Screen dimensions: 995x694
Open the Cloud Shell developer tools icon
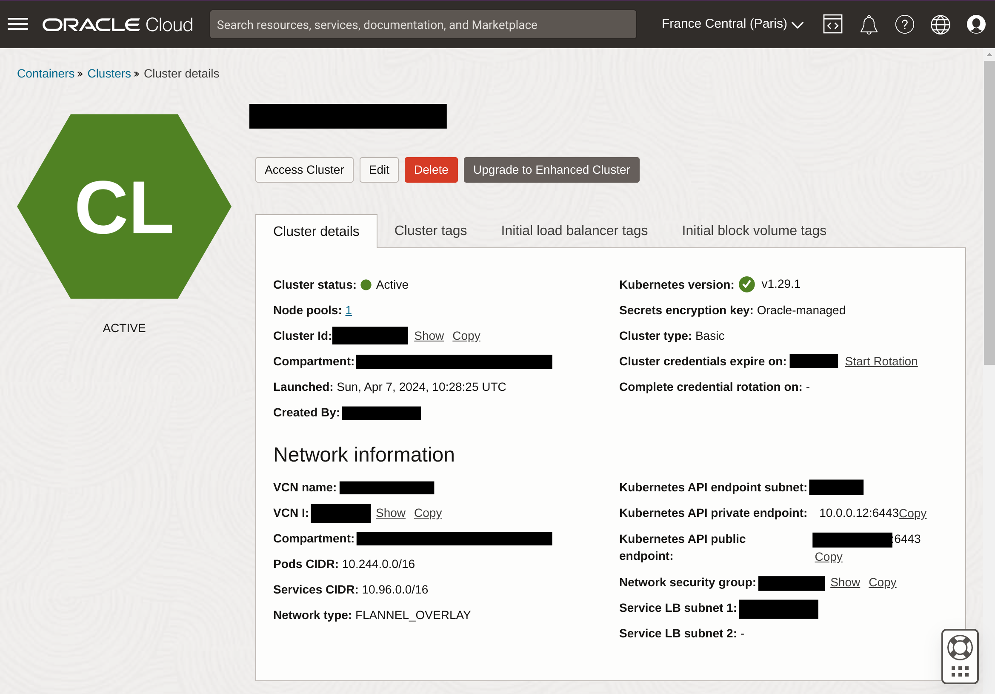(x=832, y=24)
